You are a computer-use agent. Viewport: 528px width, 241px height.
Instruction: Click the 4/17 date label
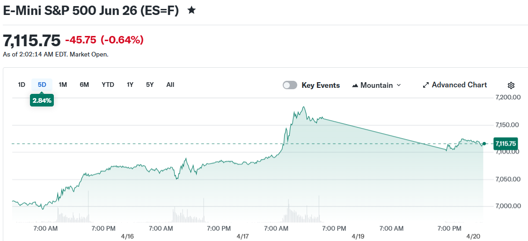point(243,236)
